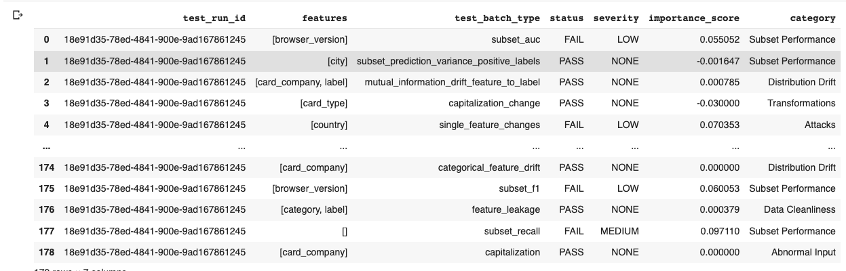Select row index 178

46,252
